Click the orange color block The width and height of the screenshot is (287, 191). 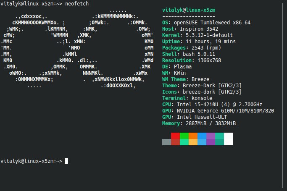(x=193, y=136)
